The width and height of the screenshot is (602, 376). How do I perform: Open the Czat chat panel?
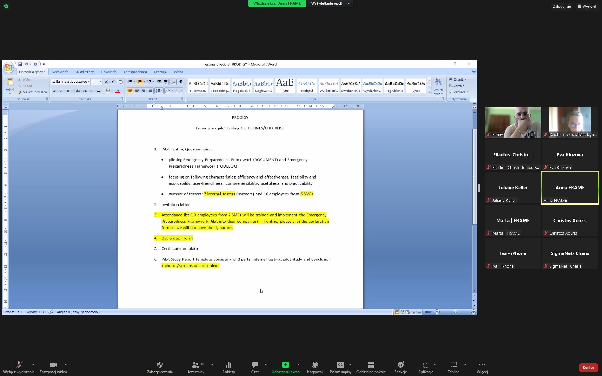pos(255,365)
